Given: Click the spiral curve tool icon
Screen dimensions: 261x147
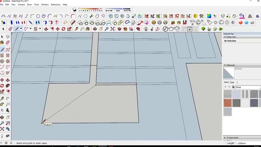Looking at the screenshot, I should 44,16.
